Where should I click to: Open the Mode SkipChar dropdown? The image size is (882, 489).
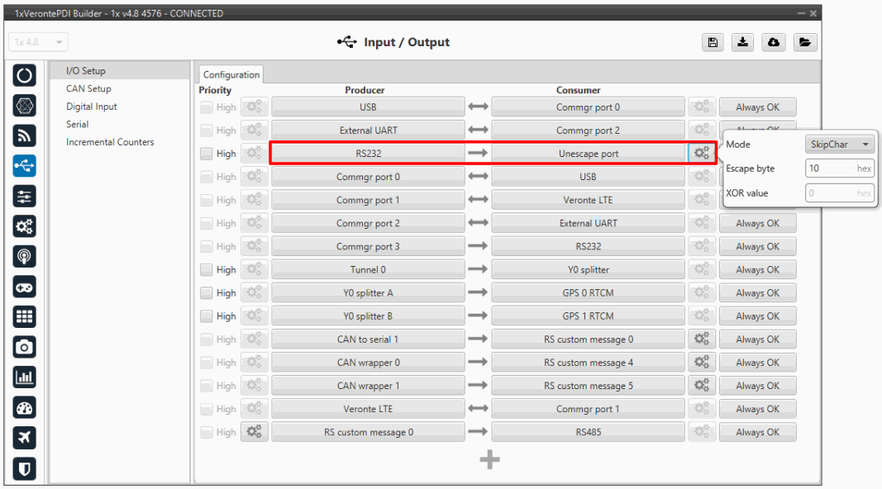click(x=839, y=145)
